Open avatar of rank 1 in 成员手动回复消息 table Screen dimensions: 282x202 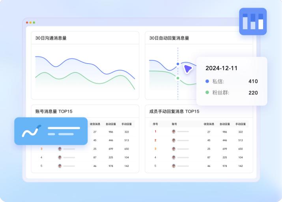point(174,131)
